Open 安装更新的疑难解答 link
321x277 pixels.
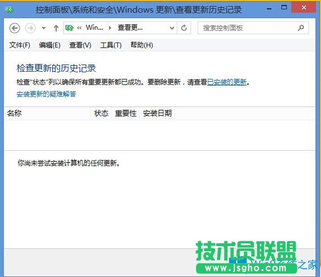pyautogui.click(x=46, y=94)
